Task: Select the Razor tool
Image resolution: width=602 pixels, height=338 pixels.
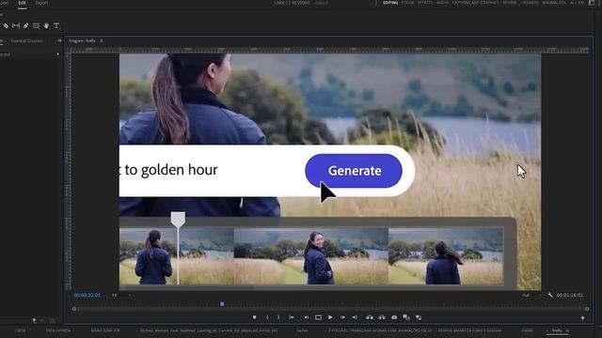Action: [x=6, y=25]
